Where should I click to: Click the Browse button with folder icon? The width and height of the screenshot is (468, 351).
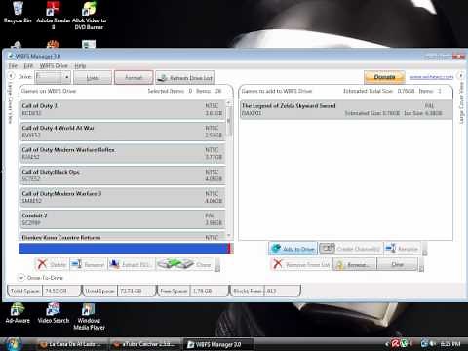point(355,264)
